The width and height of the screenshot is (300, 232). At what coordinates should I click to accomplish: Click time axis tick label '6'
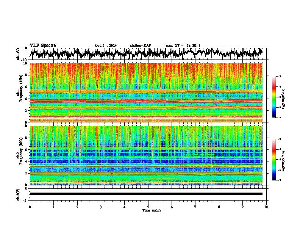172,207
